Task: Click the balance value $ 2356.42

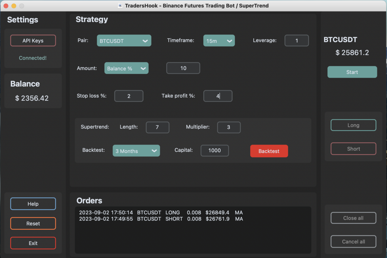Action: click(x=32, y=98)
